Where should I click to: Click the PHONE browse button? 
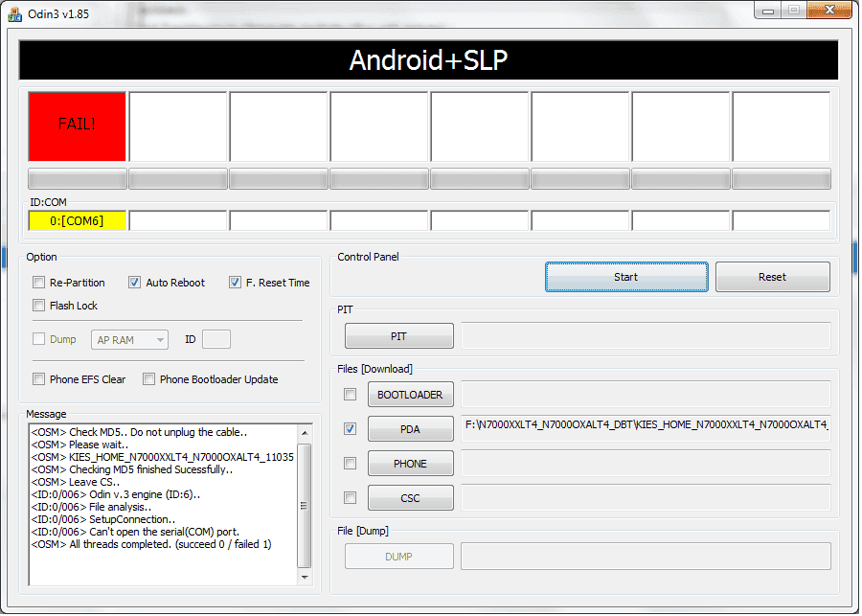(411, 464)
